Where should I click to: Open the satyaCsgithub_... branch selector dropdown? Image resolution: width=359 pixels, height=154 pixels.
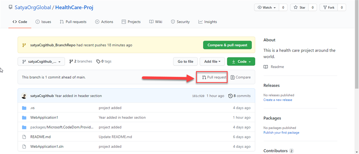(x=41, y=61)
